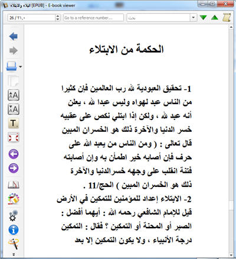
Task: Toggle full screen with the red arrows icon
Action: tap(14, 137)
